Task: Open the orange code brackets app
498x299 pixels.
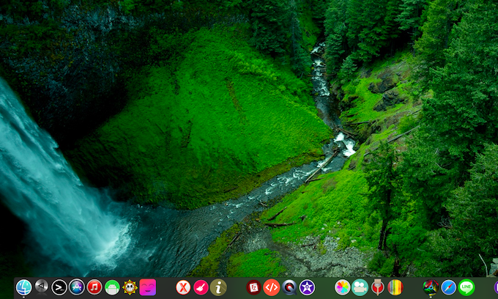Action: [272, 287]
